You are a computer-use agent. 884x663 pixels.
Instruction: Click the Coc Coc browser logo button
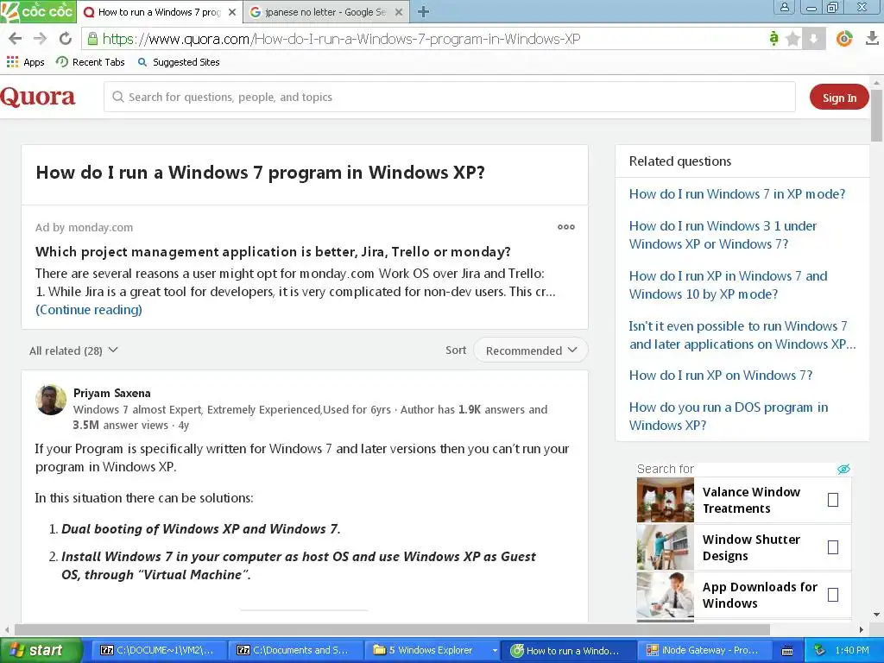pos(38,11)
